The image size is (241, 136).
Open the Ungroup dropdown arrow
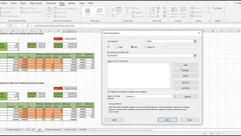[x=204, y=12]
